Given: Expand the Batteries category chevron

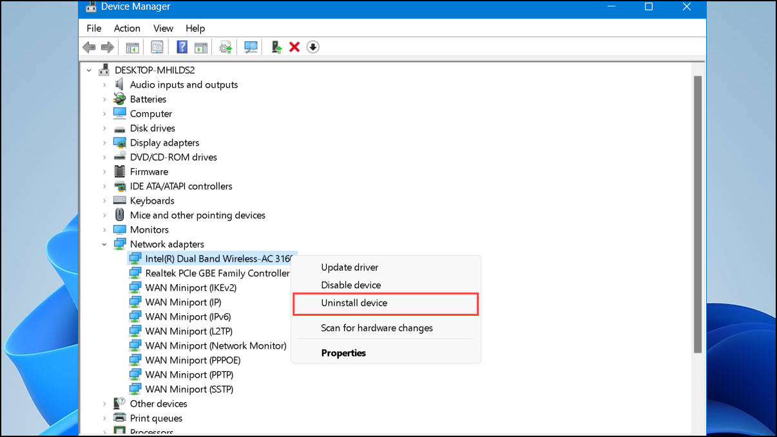Looking at the screenshot, I should coord(104,99).
